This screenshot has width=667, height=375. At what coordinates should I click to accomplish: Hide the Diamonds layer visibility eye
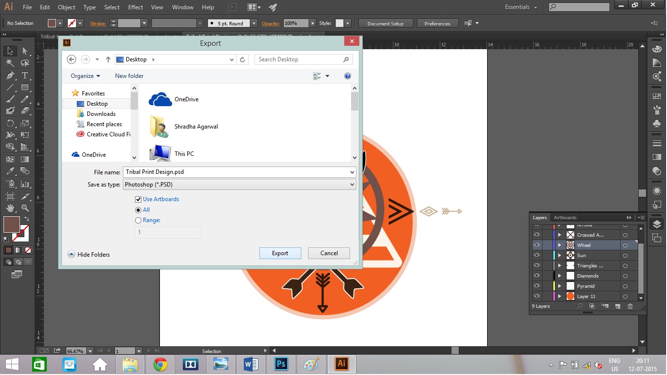(x=537, y=276)
